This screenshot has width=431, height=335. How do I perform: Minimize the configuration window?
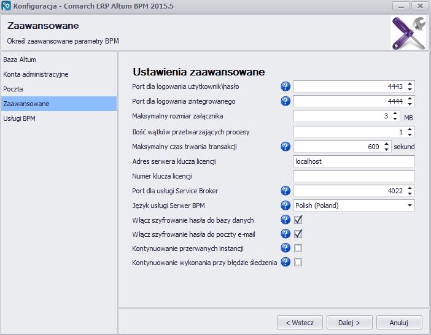[x=401, y=6]
